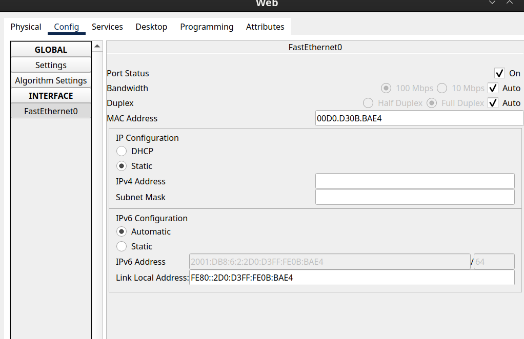Viewport: 524px width, 339px height.
Task: Select Static IPv6 configuration radio
Action: coord(122,246)
